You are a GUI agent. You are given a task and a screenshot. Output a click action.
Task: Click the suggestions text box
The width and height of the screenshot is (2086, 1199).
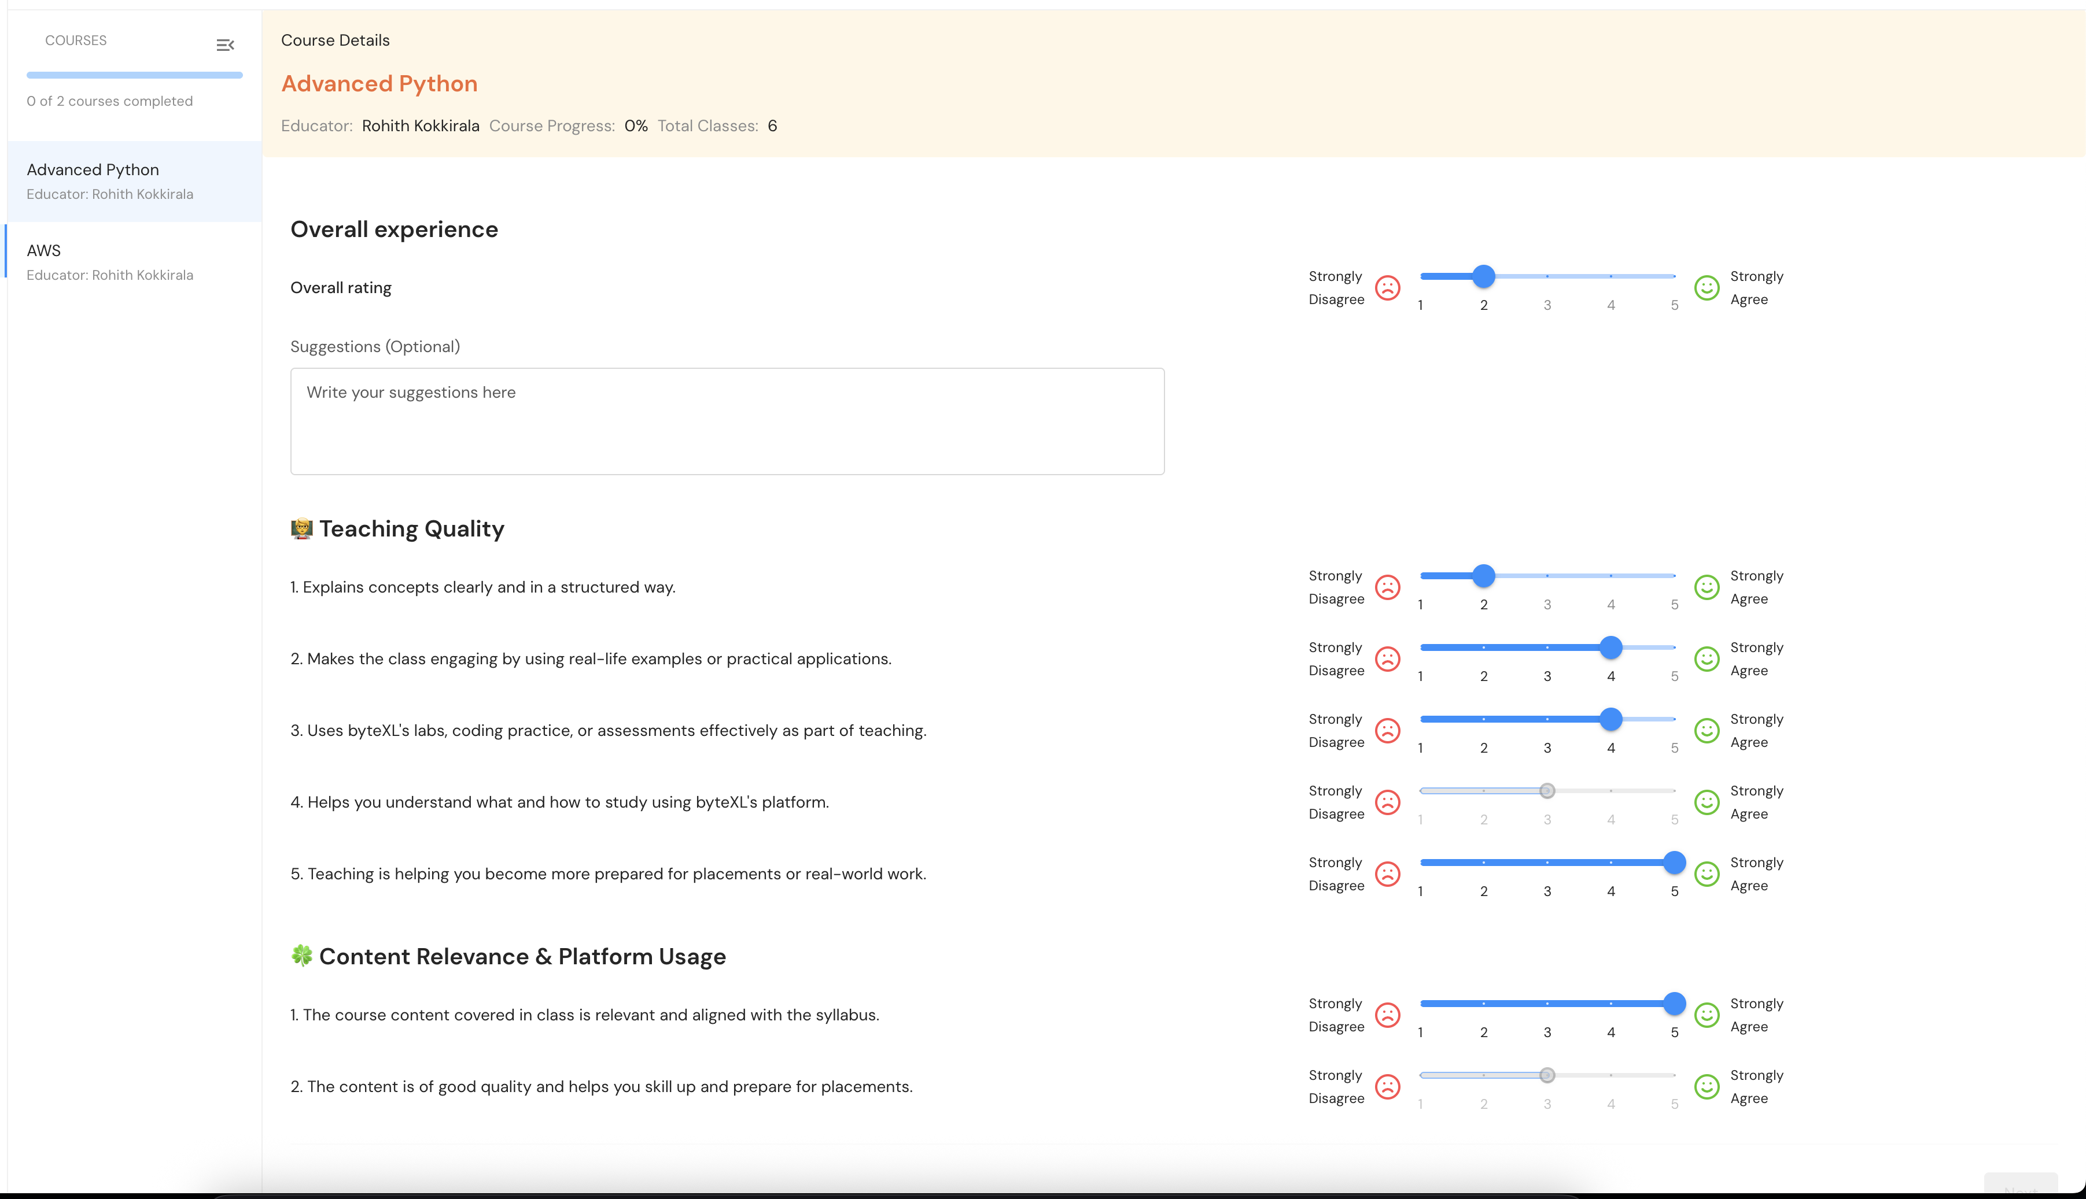point(727,421)
